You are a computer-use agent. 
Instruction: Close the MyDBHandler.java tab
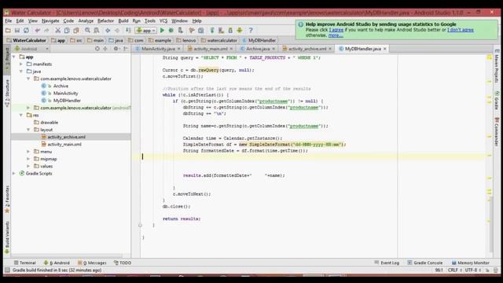coord(385,49)
